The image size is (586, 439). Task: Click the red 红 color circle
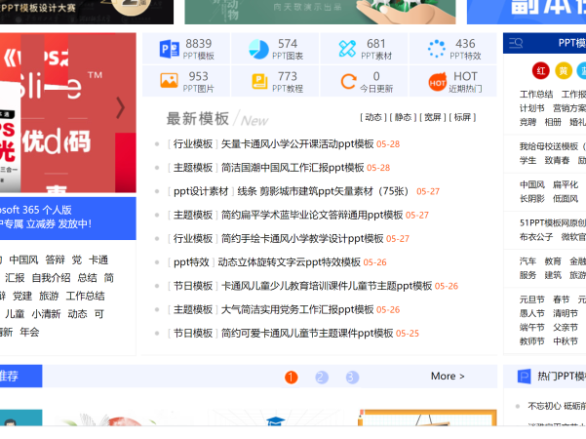click(x=540, y=71)
